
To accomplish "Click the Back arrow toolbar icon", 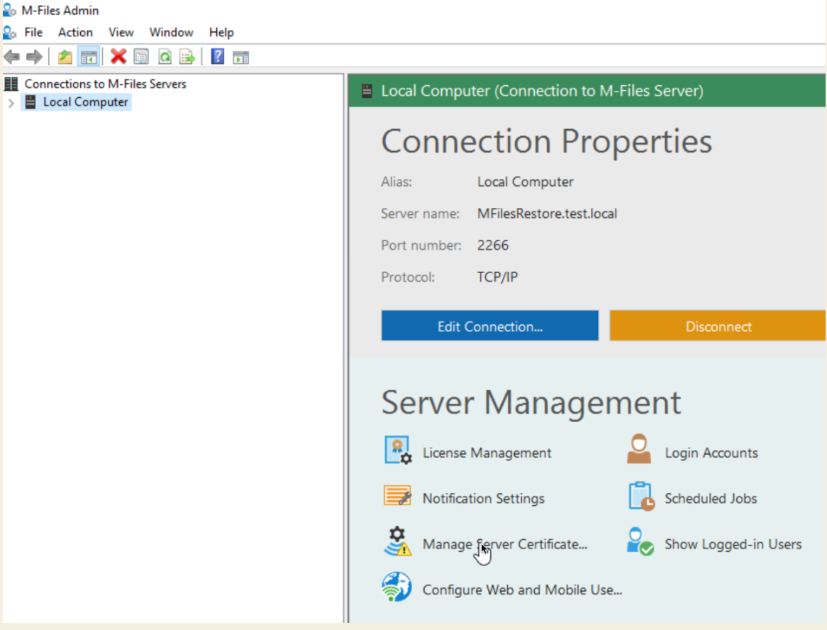I will [11, 57].
